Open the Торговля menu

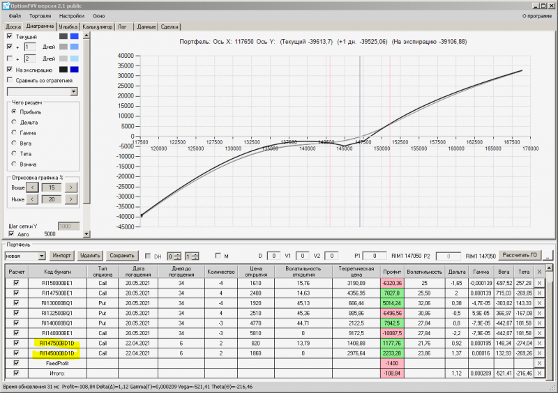40,16
